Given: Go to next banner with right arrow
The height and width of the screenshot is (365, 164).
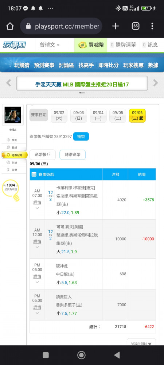Looking at the screenshot, I should (x=156, y=83).
